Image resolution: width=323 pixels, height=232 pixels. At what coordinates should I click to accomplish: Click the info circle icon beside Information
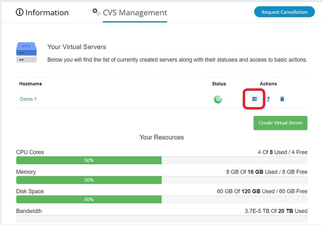20,12
